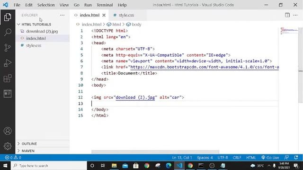Click the Windows taskbar search box

point(49,166)
